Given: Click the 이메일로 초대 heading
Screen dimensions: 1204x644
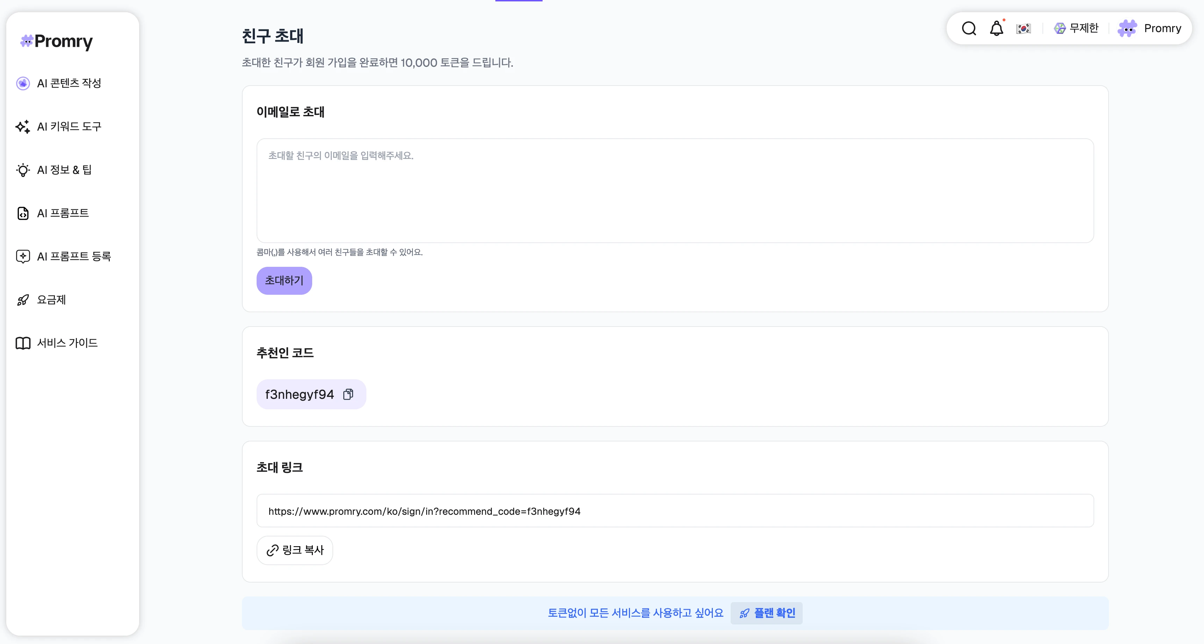Looking at the screenshot, I should (291, 112).
